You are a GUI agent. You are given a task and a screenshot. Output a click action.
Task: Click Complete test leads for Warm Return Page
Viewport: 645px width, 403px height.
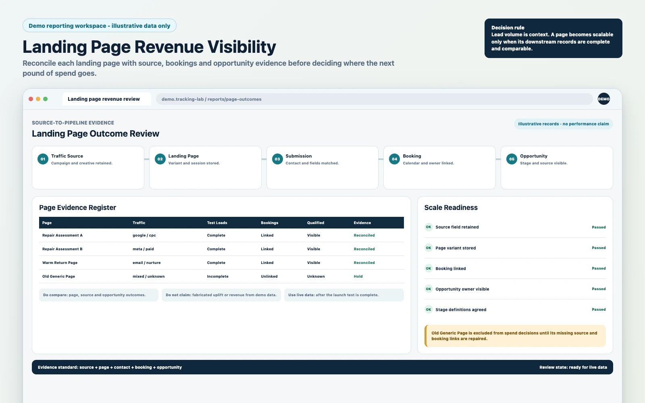pos(216,263)
